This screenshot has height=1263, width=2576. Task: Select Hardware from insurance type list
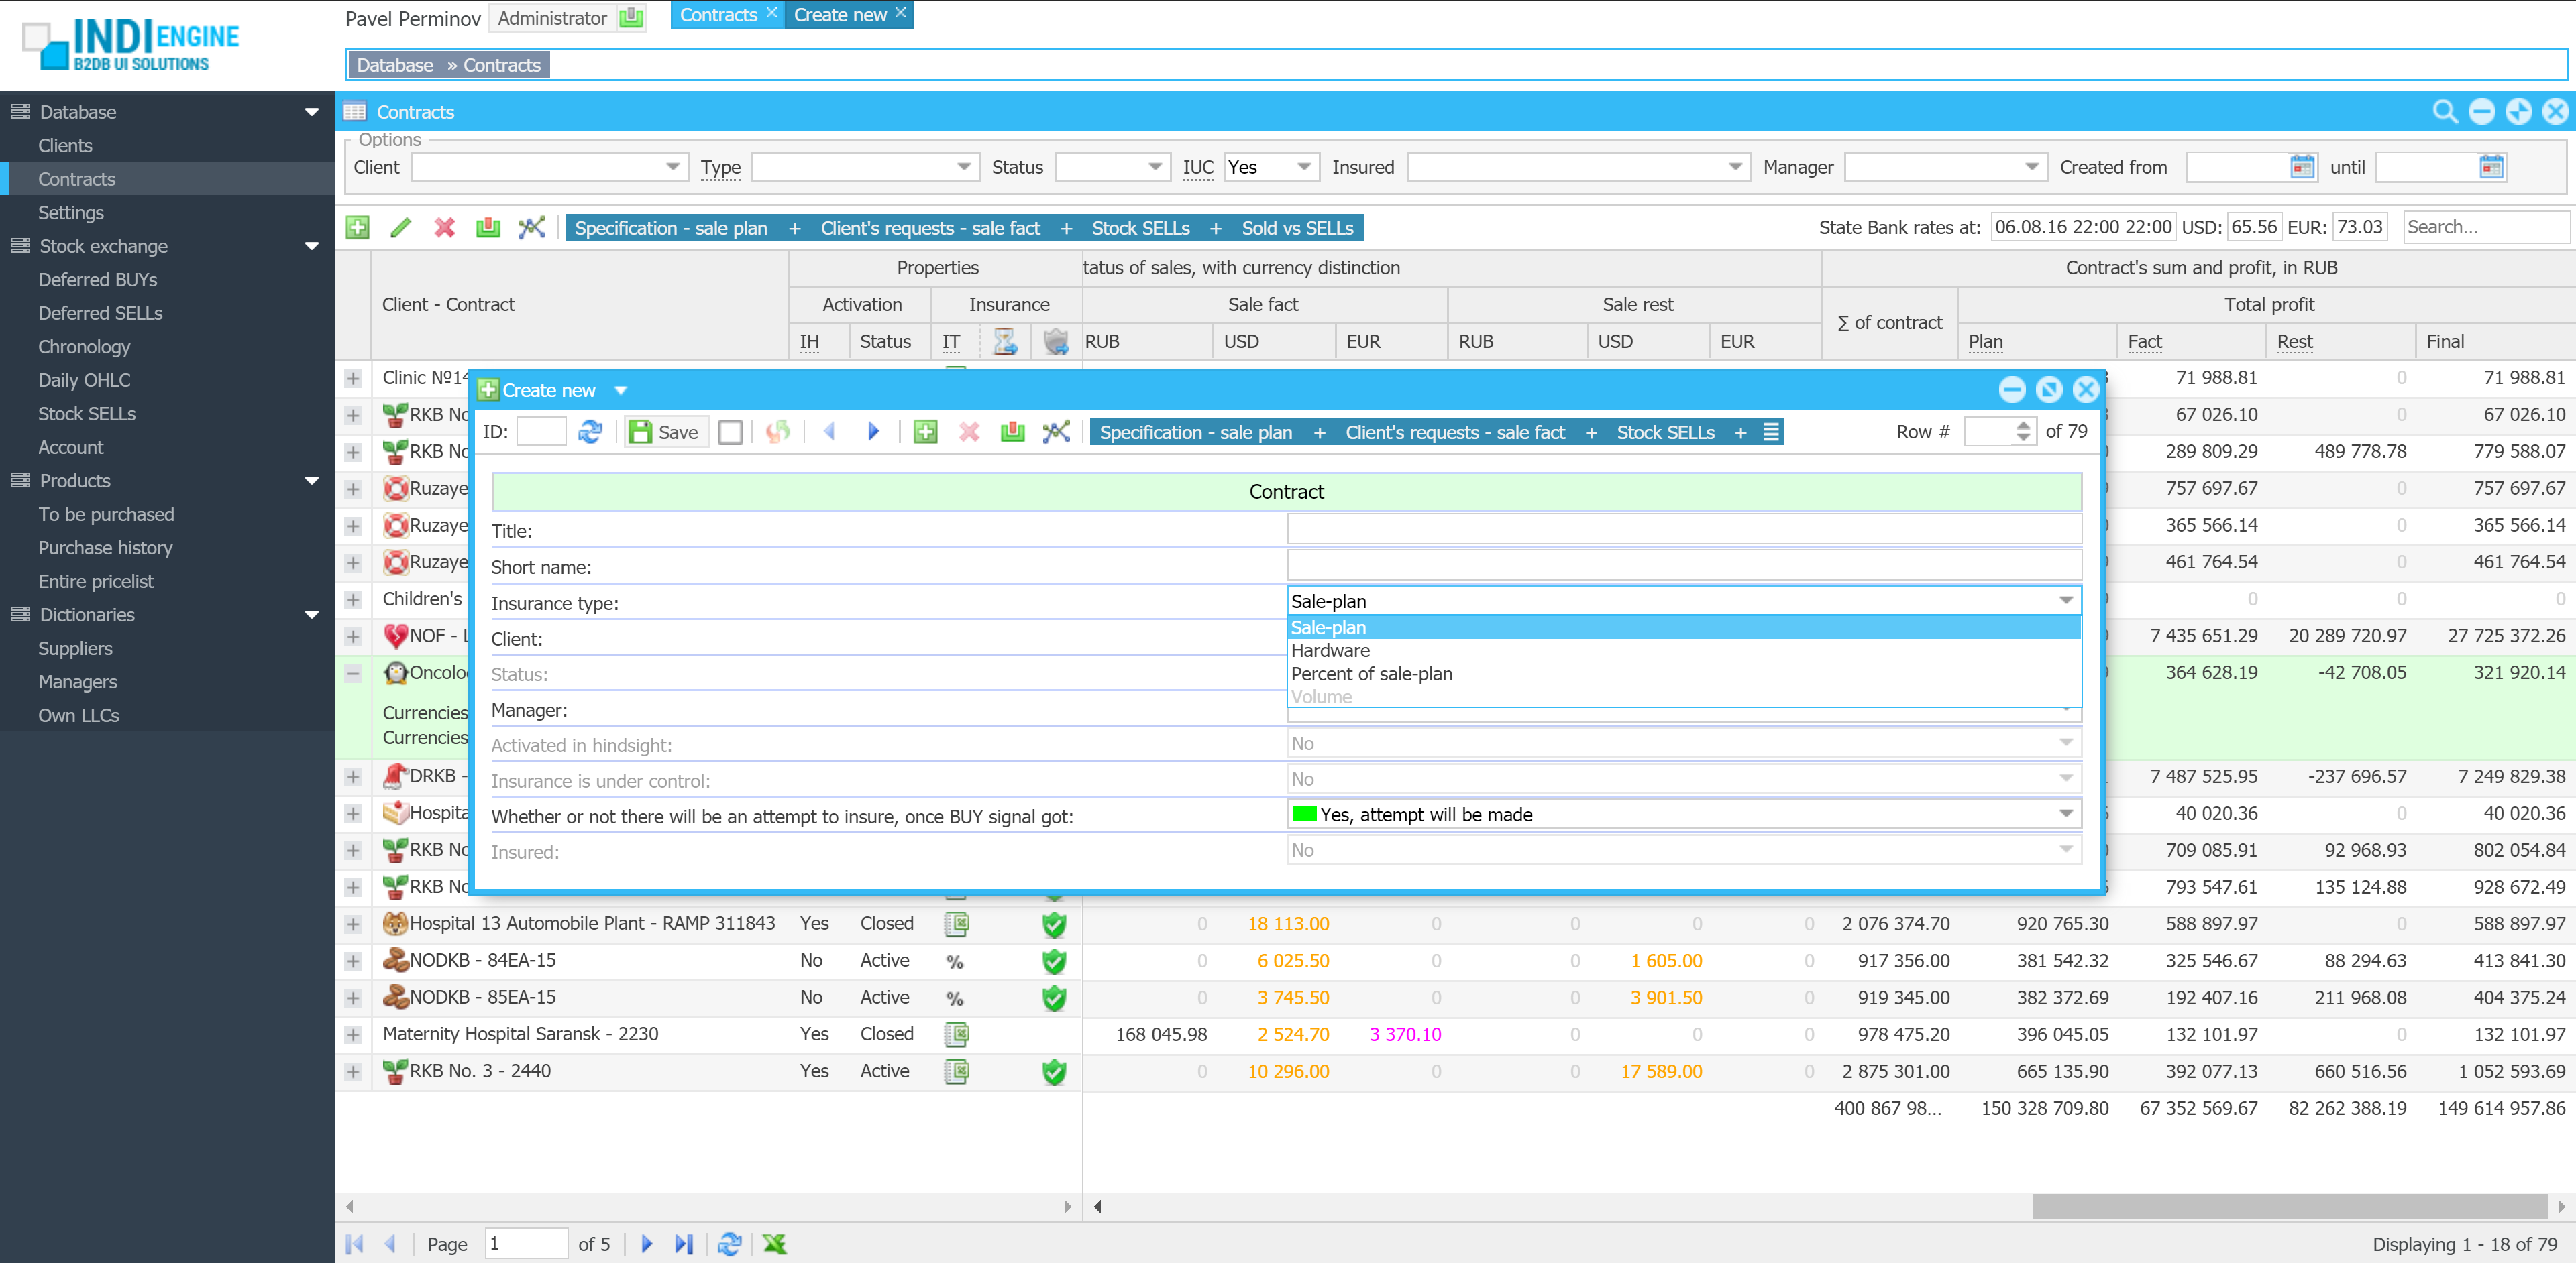click(x=1330, y=650)
